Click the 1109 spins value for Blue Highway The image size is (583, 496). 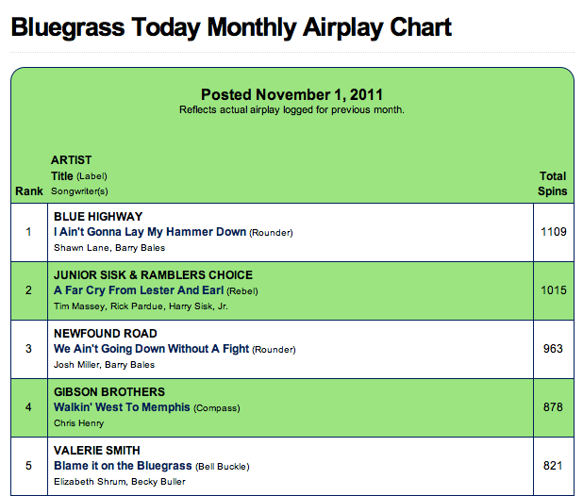coord(553,232)
